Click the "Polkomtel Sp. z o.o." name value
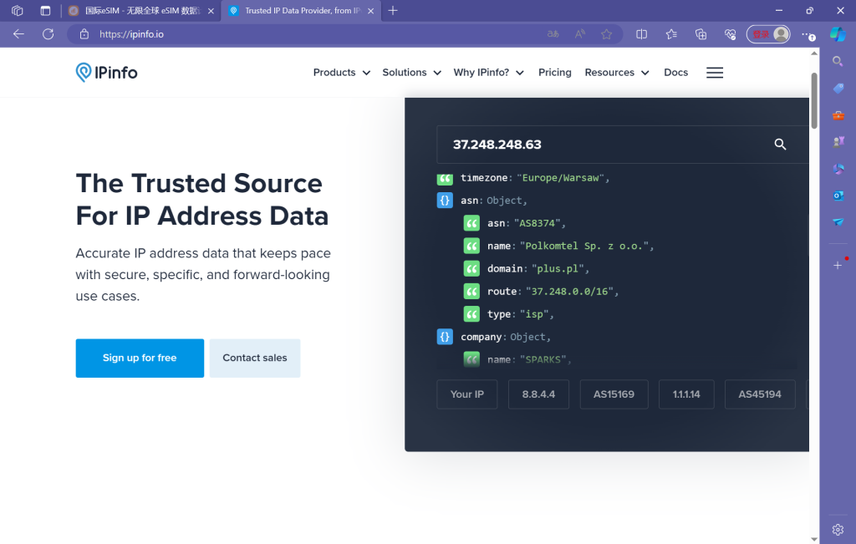 [x=583, y=246]
